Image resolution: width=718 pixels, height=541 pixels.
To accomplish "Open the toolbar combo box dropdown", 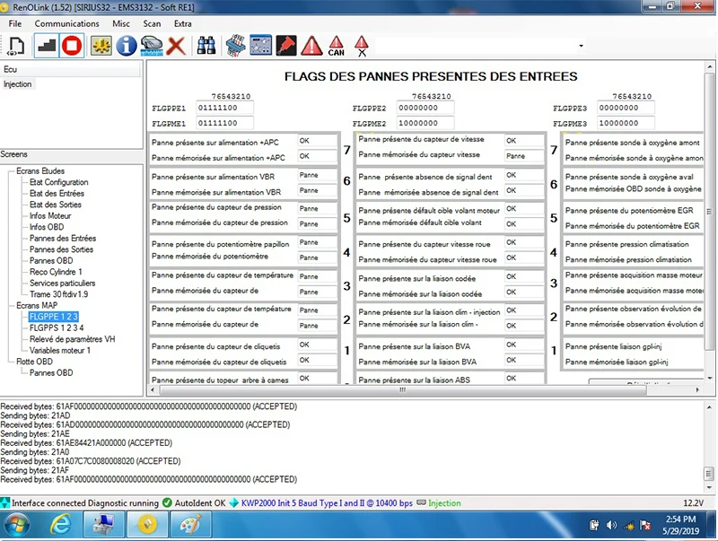I will click(x=581, y=46).
